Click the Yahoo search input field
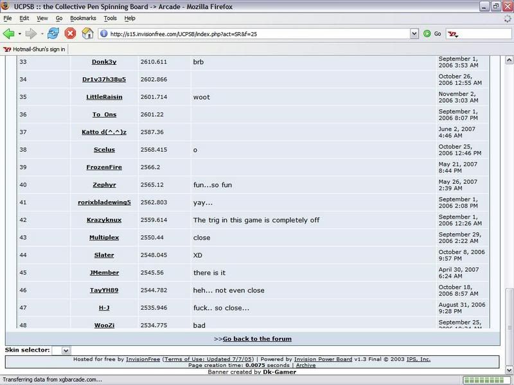The height and width of the screenshot is (385, 514). [485, 34]
